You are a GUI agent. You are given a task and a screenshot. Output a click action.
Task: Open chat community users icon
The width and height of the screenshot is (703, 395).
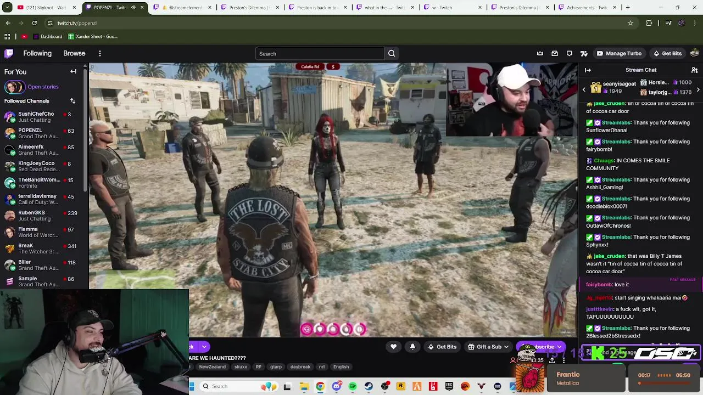(695, 70)
